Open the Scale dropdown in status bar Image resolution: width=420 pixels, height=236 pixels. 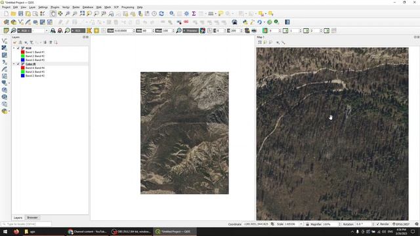(x=301, y=224)
